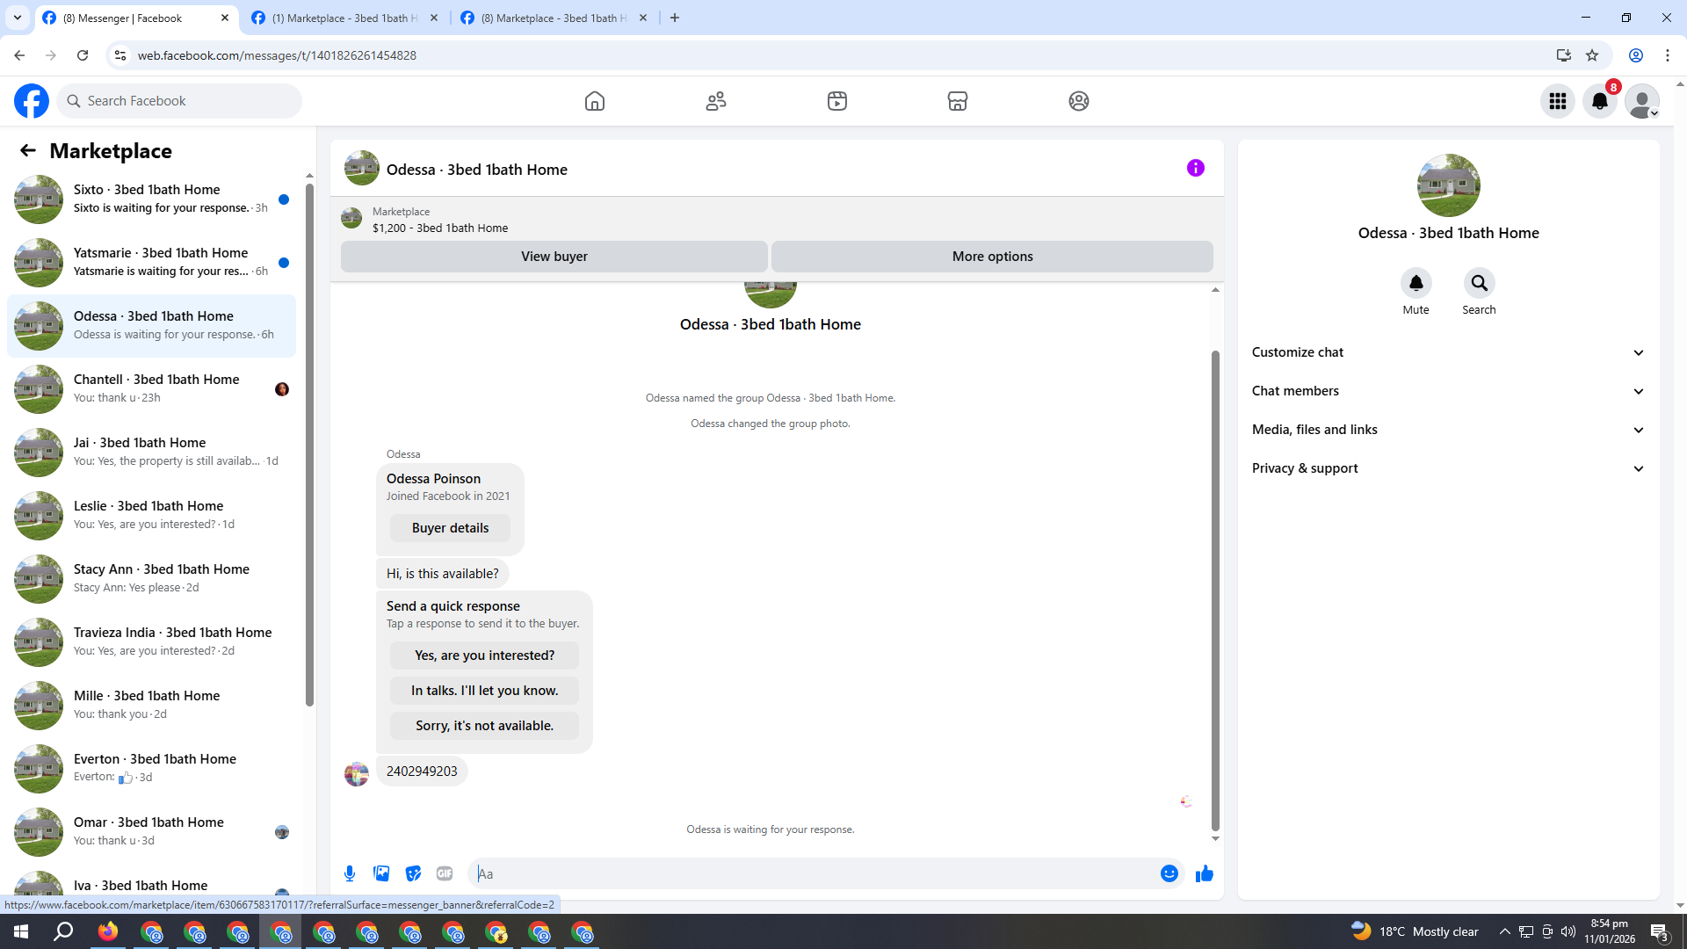This screenshot has width=1687, height=949.
Task: Expand the Privacy & support section
Action: pos(1448,468)
